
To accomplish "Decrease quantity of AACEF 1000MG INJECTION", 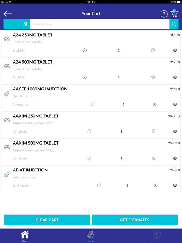I will [93, 104].
